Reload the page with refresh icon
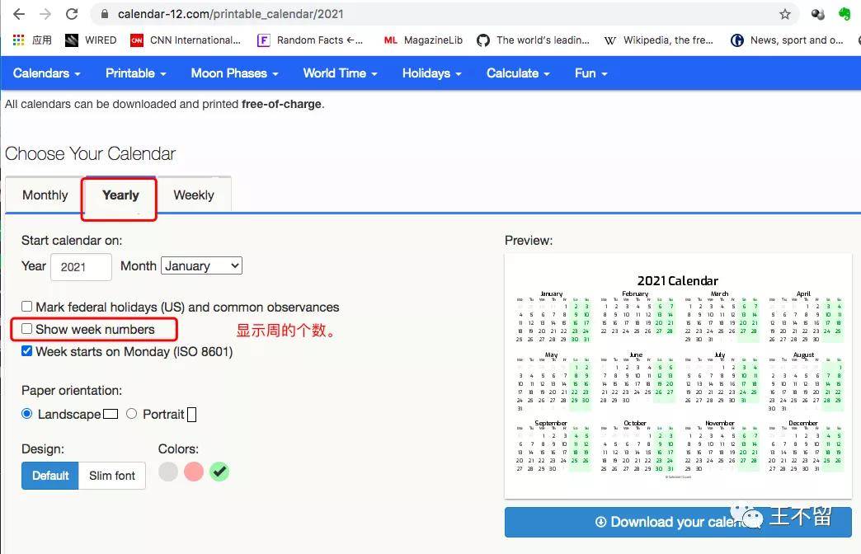 point(72,14)
